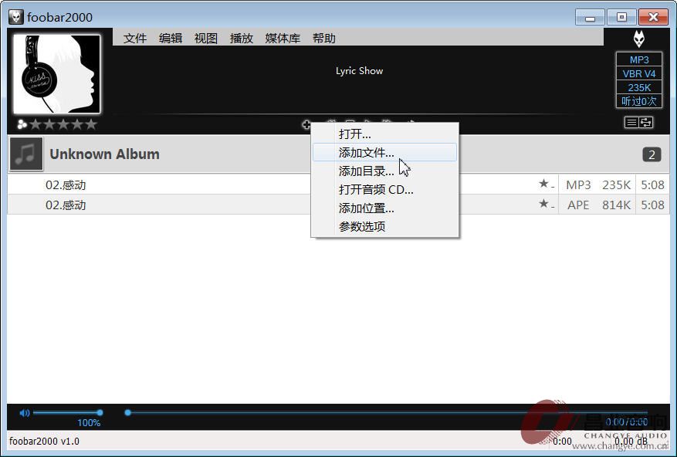Click the 听过0次 play count box
The image size is (677, 457).
(x=639, y=101)
